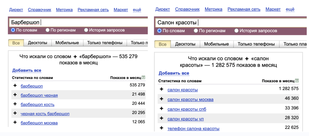This screenshot has height=136, width=309.
Task: Select 'По словам' radio in the Барбершоп panel
Action: coord(13,30)
